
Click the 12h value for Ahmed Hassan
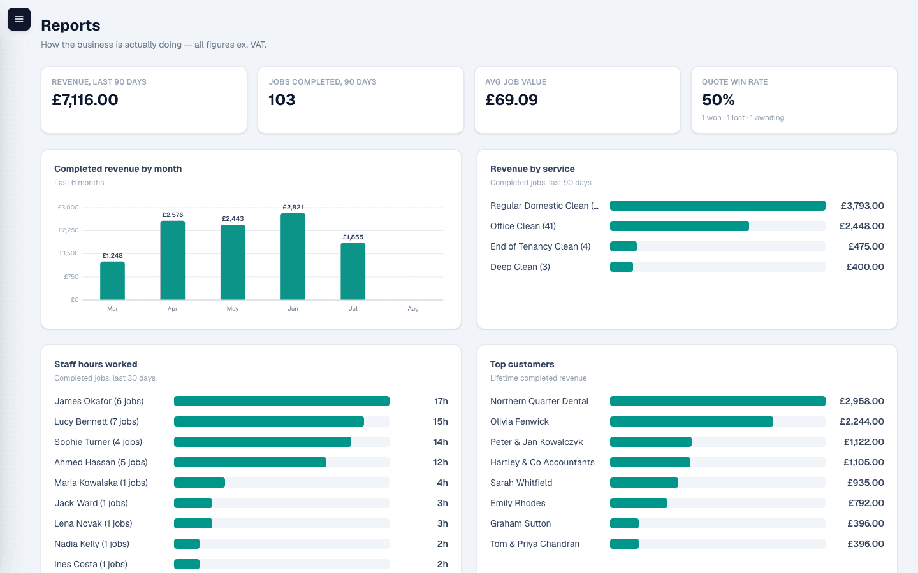click(x=441, y=462)
